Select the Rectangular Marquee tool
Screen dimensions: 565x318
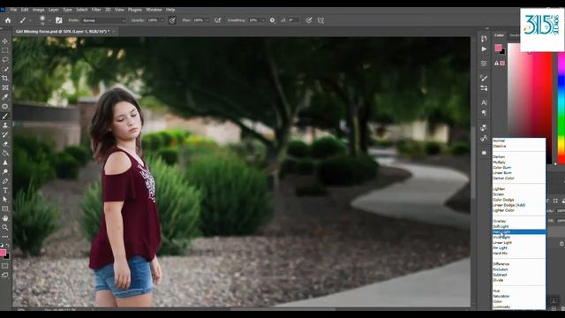click(5, 50)
